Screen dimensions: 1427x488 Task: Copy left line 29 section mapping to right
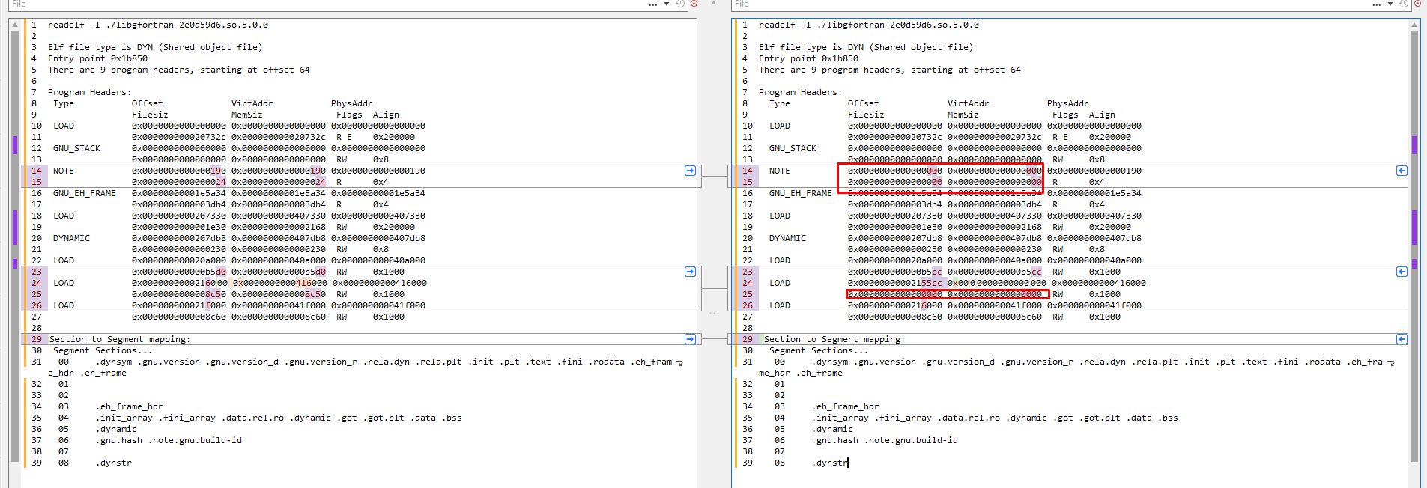pos(690,339)
